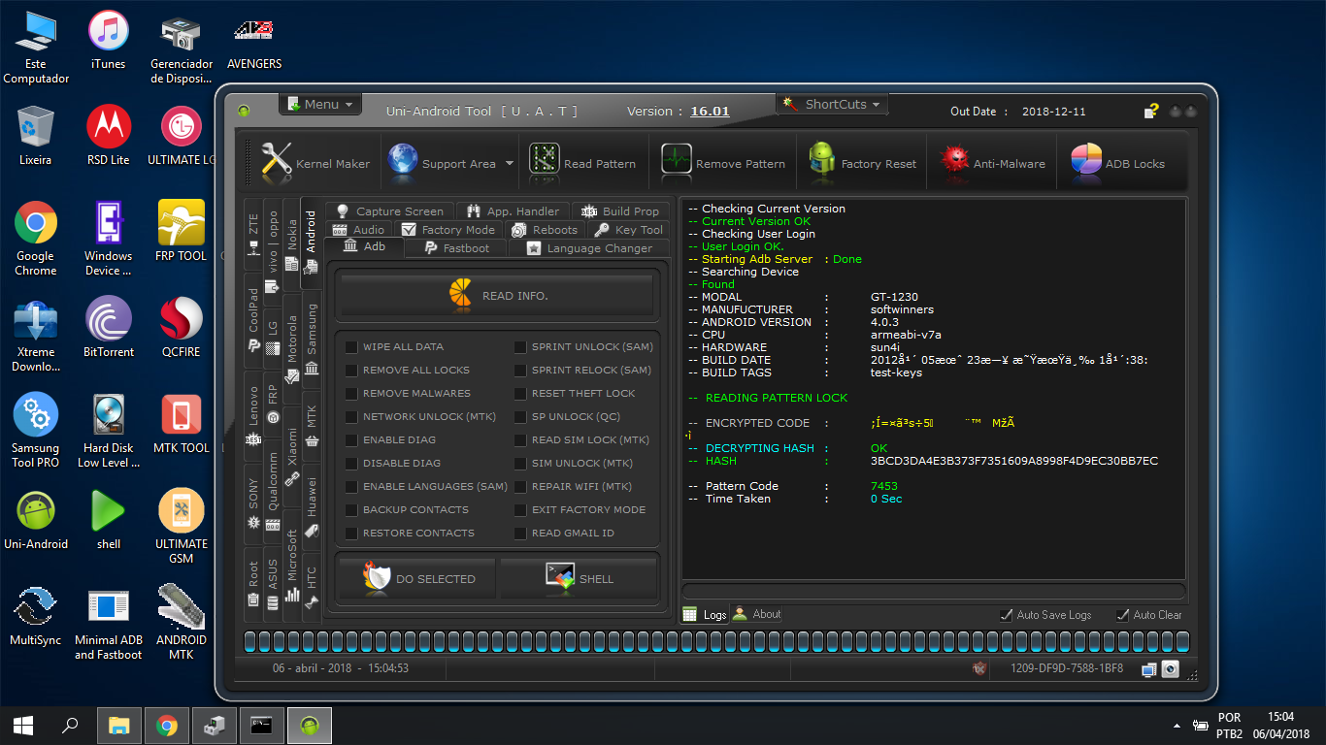Open iTunes desktop shortcut
This screenshot has width=1326, height=745.
[x=109, y=40]
